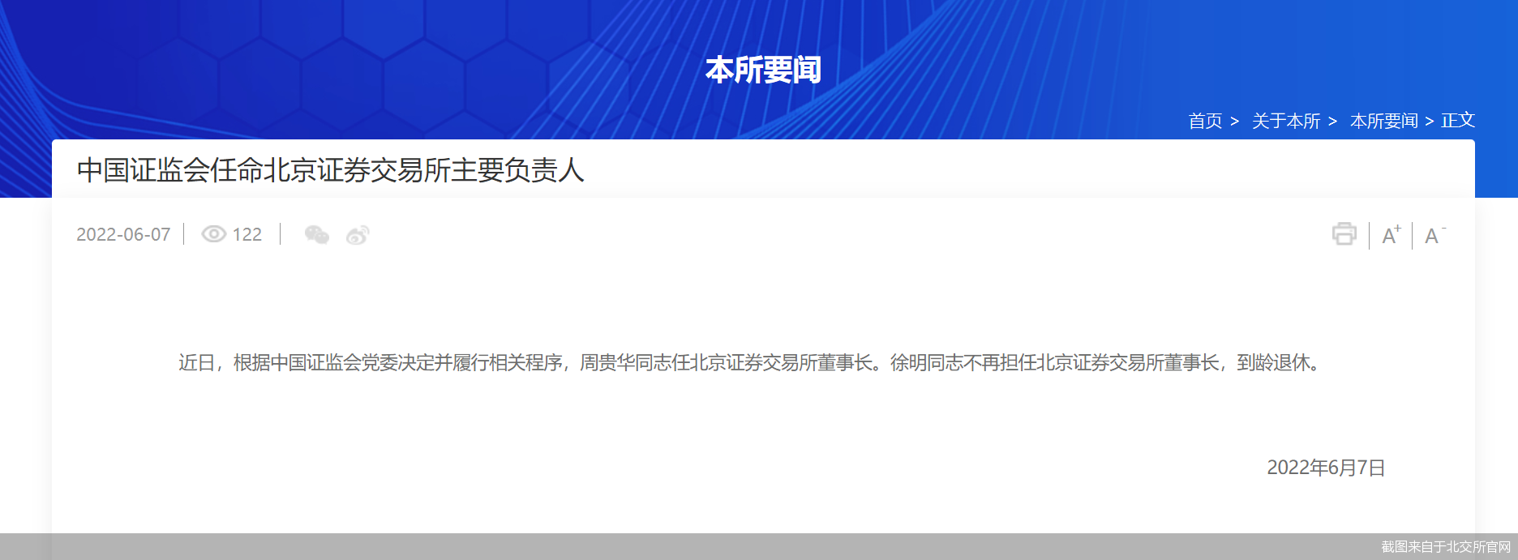The height and width of the screenshot is (560, 1518).
Task: Click the arrow after 关于本所 breadcrumb
Action: tap(1332, 122)
